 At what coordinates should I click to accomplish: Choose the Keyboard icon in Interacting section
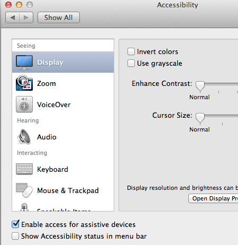[x=24, y=169]
